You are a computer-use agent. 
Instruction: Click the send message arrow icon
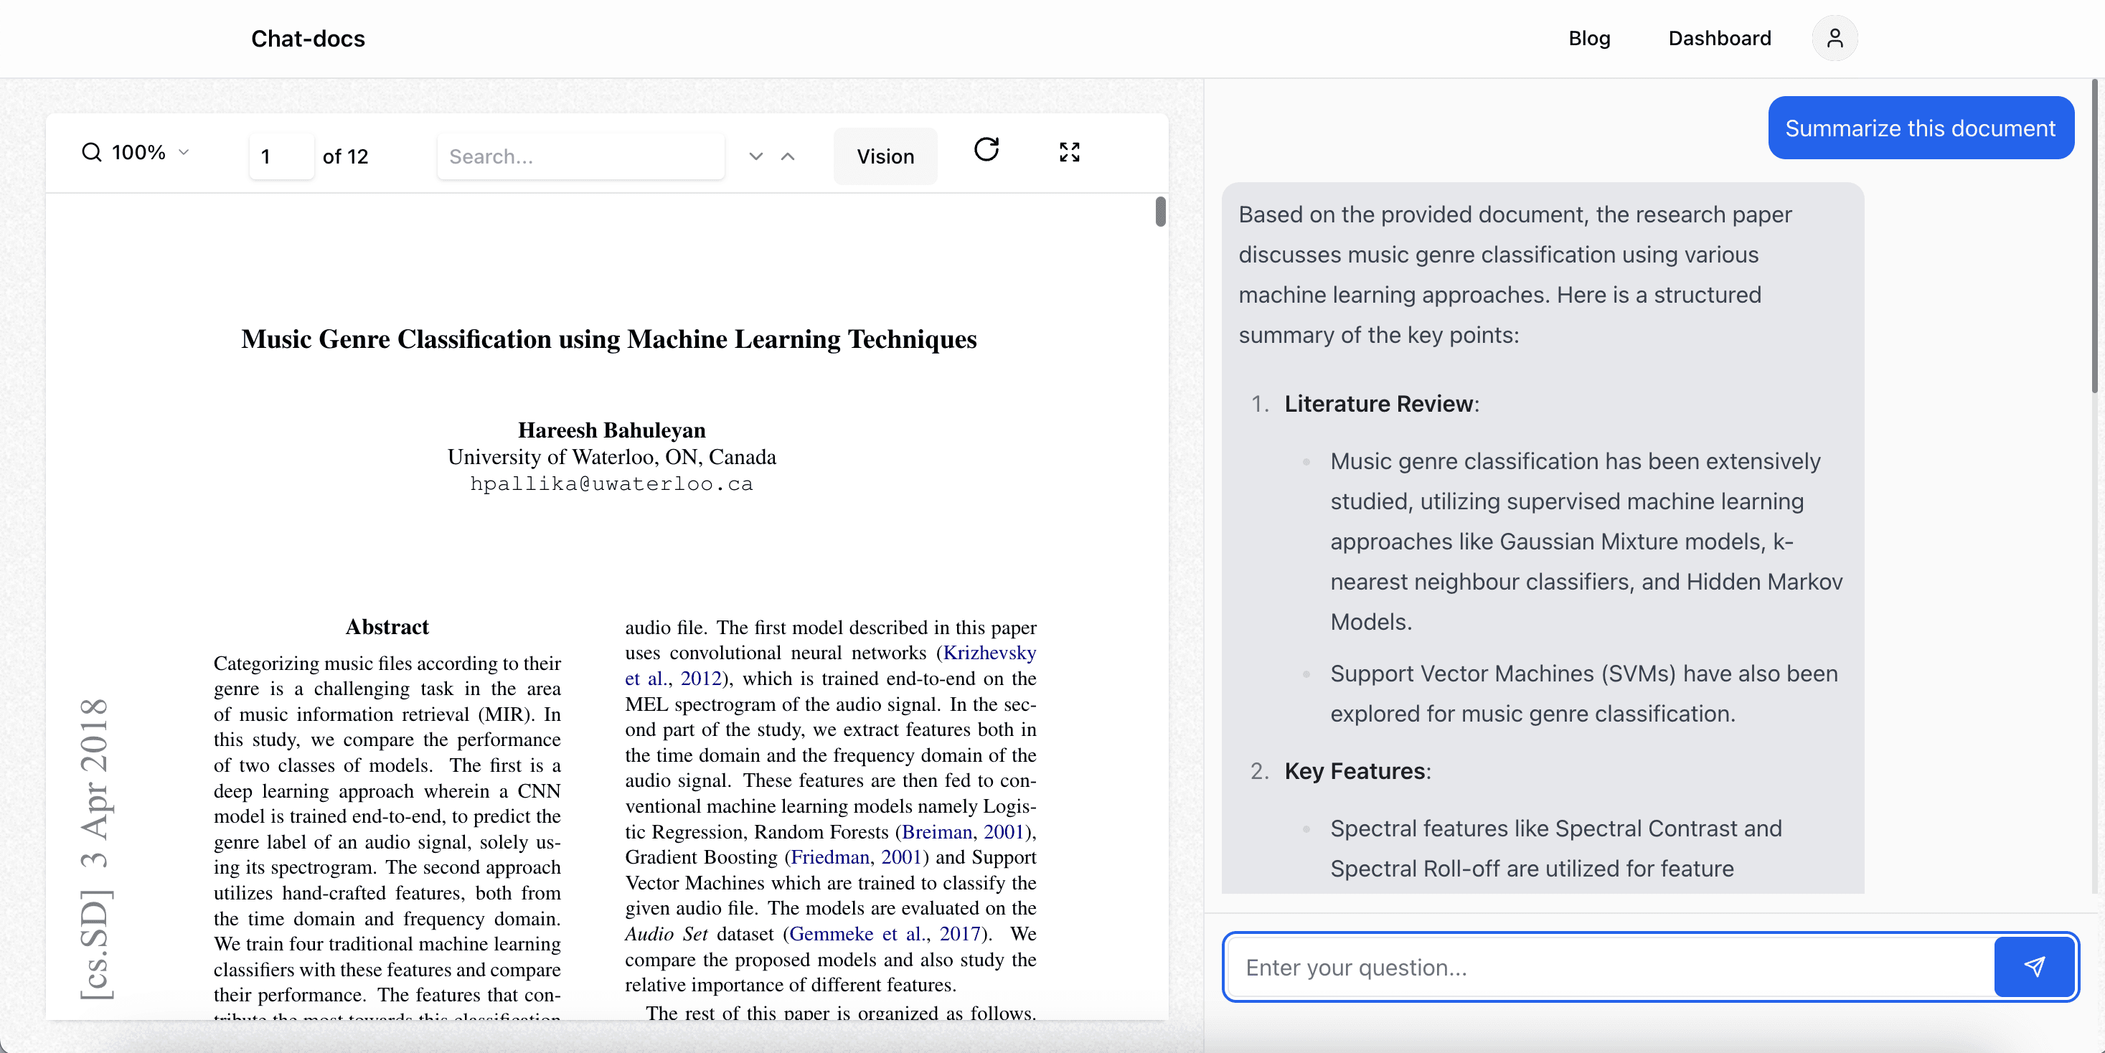2035,967
